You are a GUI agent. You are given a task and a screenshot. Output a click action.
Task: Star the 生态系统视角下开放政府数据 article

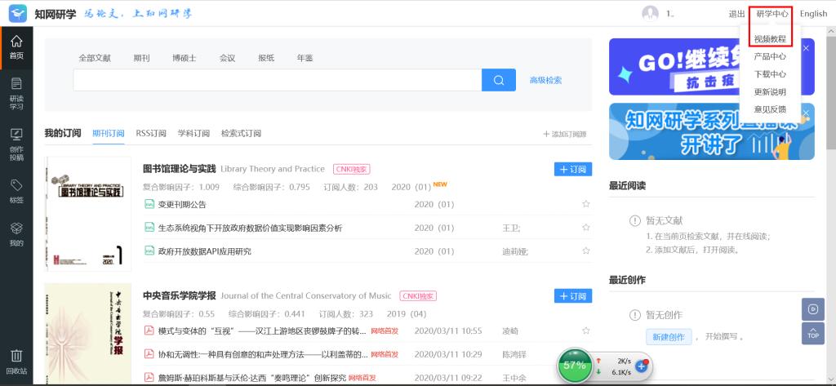point(586,227)
